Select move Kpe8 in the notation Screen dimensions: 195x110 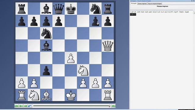point(187,12)
